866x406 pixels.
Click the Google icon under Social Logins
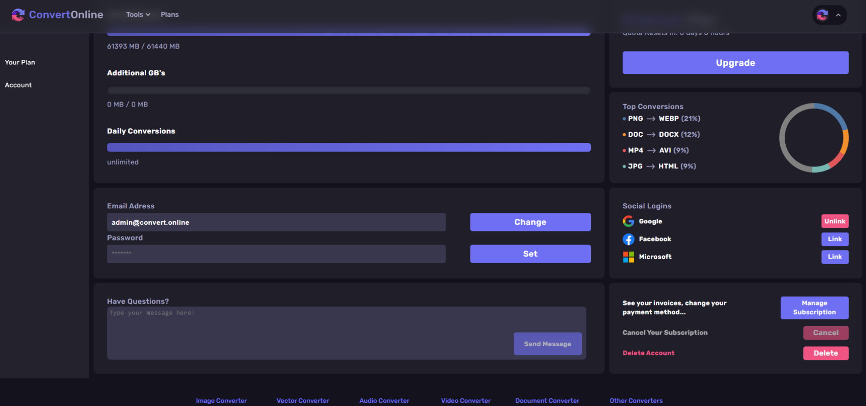[628, 221]
